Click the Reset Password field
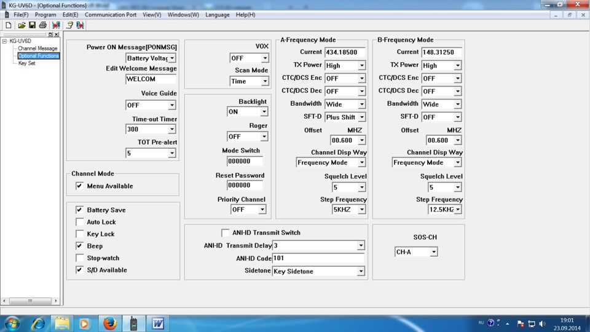The height and width of the screenshot is (332, 590). tap(245, 185)
